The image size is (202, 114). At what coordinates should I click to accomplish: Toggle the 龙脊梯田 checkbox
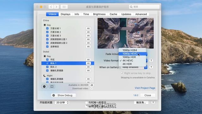point(47,47)
